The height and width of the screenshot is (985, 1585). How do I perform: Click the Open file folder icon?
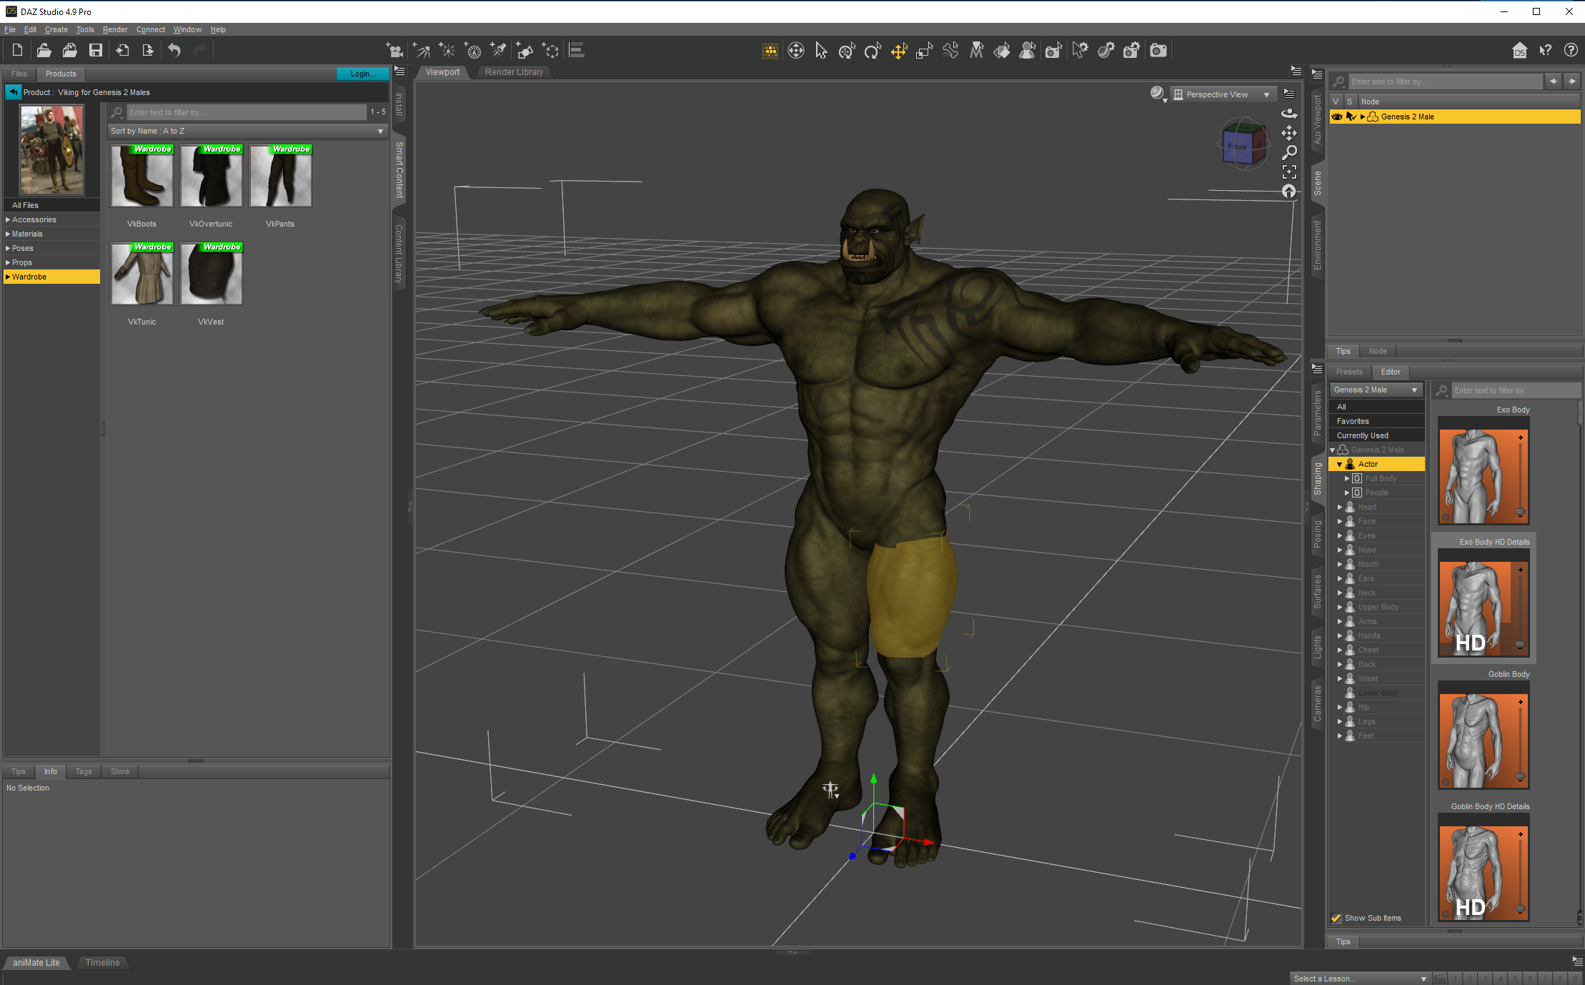coord(44,50)
